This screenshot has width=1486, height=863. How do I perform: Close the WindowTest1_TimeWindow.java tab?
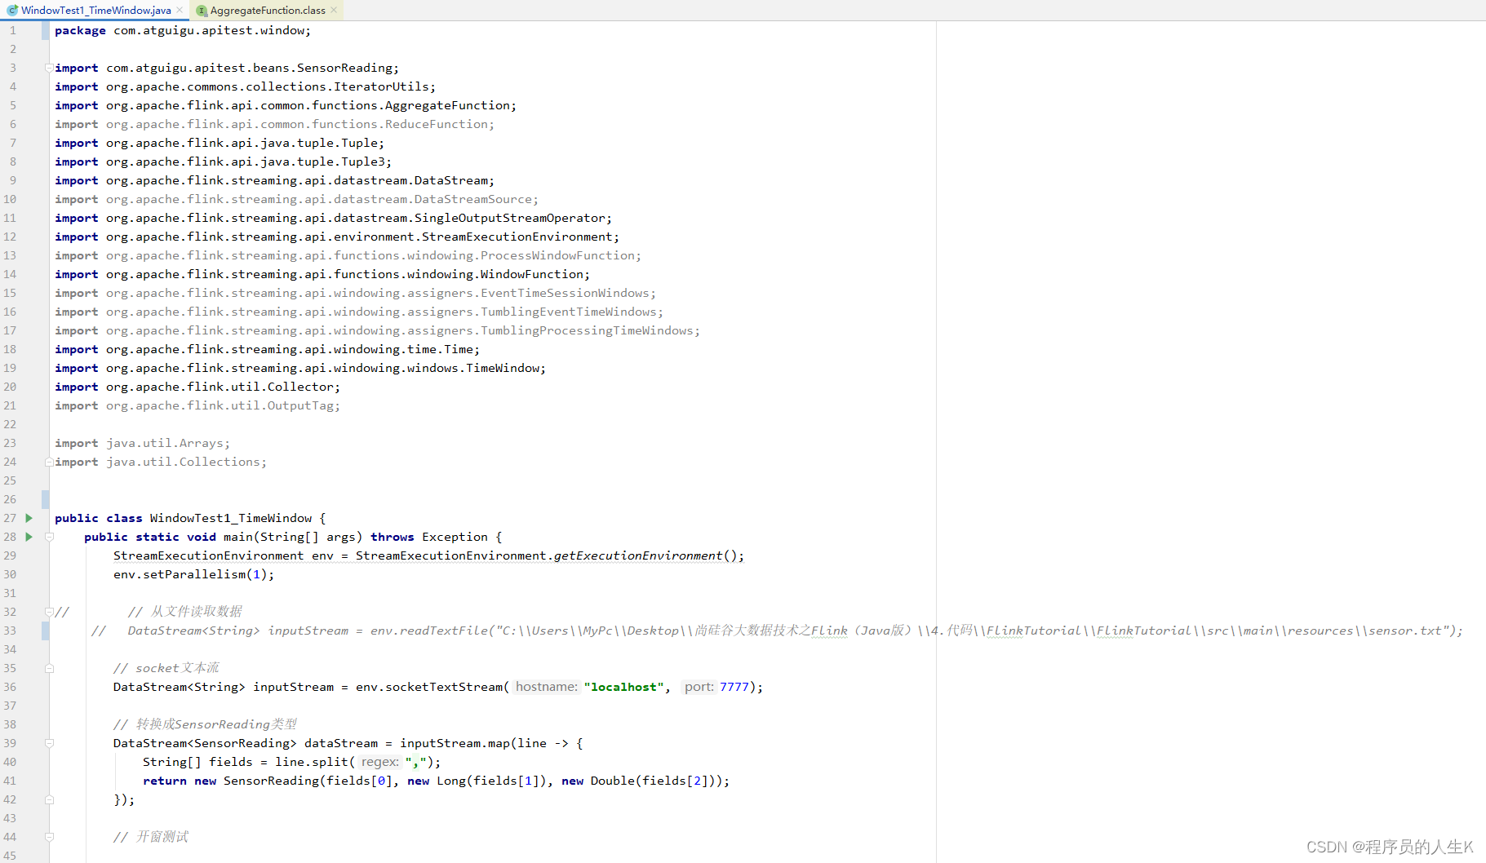[180, 11]
